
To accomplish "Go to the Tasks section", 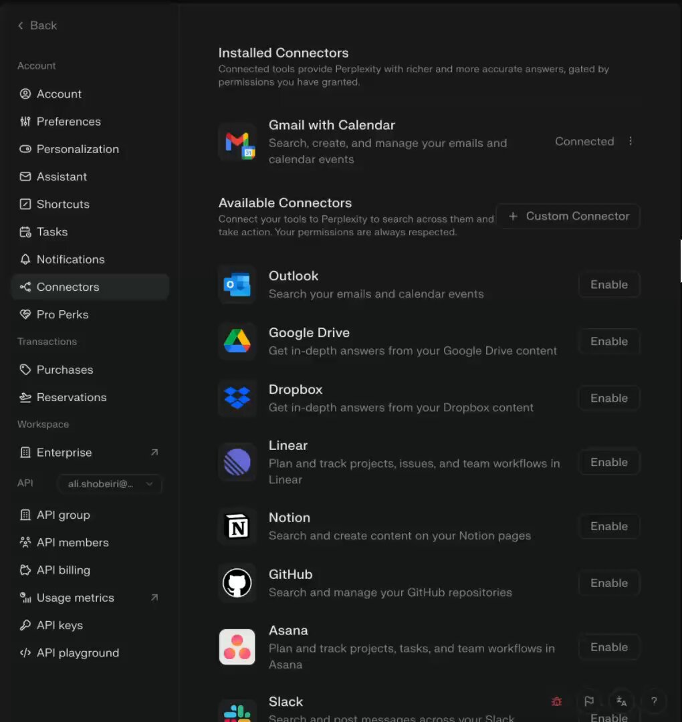I will coord(90,231).
